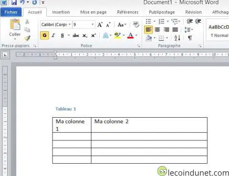
Task: Toggle subscript x₂ button
Action: pos(85,36)
